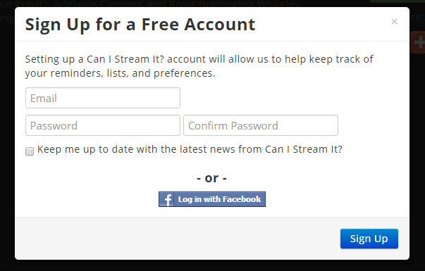Click the 'Keep me up to date' label text
Image resolution: width=425 pixels, height=271 pixels.
tap(190, 149)
